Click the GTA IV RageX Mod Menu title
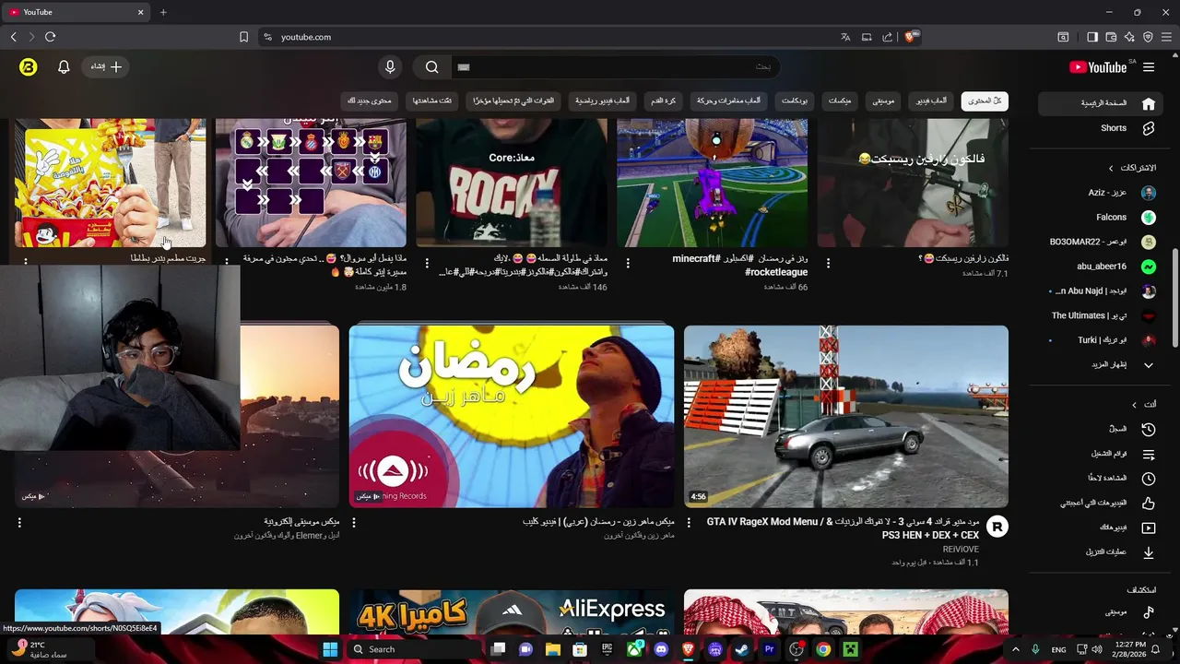The height and width of the screenshot is (664, 1180). click(x=843, y=528)
